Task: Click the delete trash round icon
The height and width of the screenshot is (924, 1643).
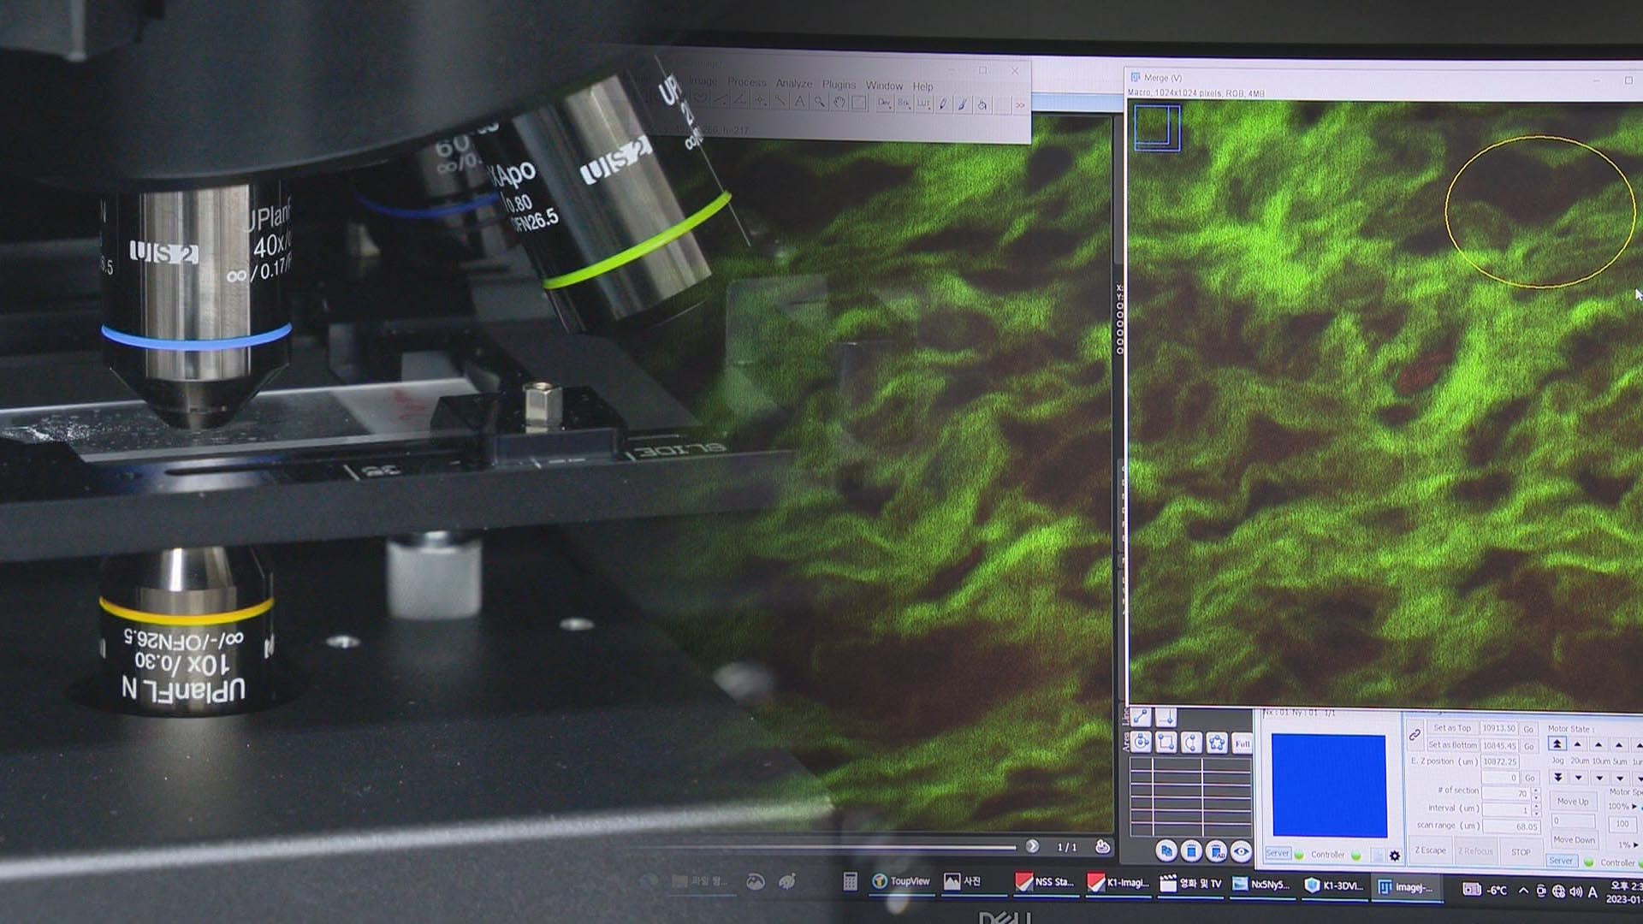Action: (1191, 851)
